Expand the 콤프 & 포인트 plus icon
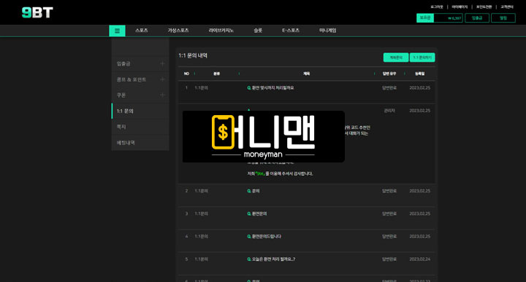This screenshot has width=526, height=282. pyautogui.click(x=162, y=79)
